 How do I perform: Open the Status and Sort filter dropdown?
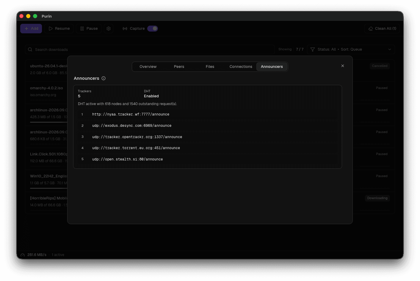click(x=351, y=49)
